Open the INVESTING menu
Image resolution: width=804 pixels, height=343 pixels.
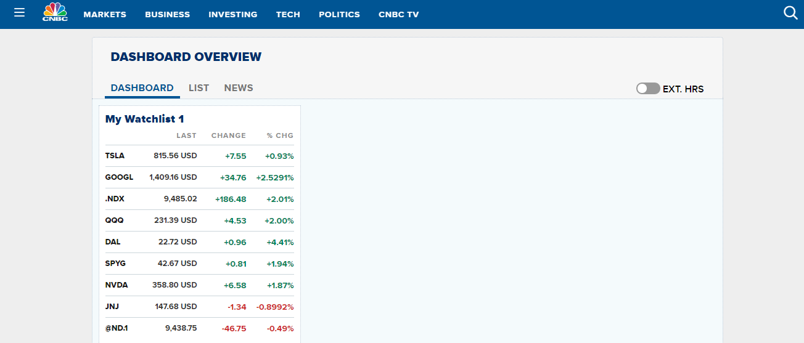pyautogui.click(x=233, y=14)
